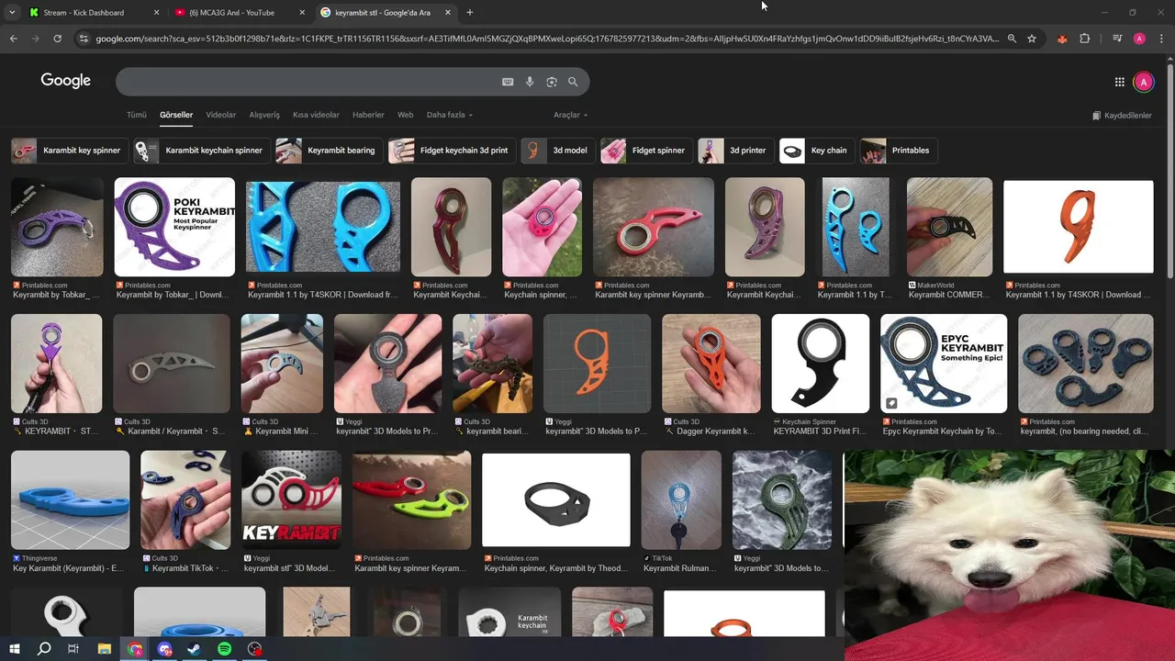Screen dimensions: 1175x661
Task: Start voice search with microphone icon
Action: click(x=530, y=82)
